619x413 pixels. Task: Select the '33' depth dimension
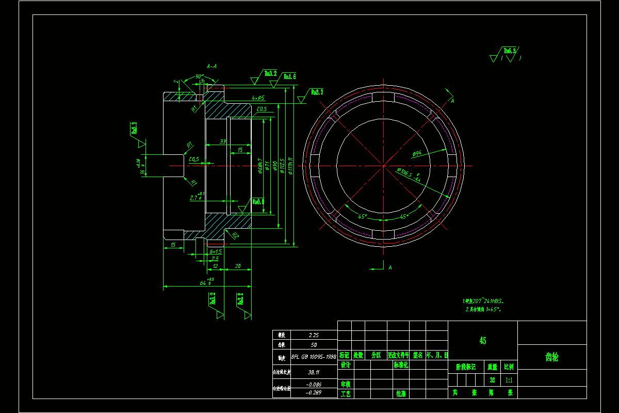point(223,141)
